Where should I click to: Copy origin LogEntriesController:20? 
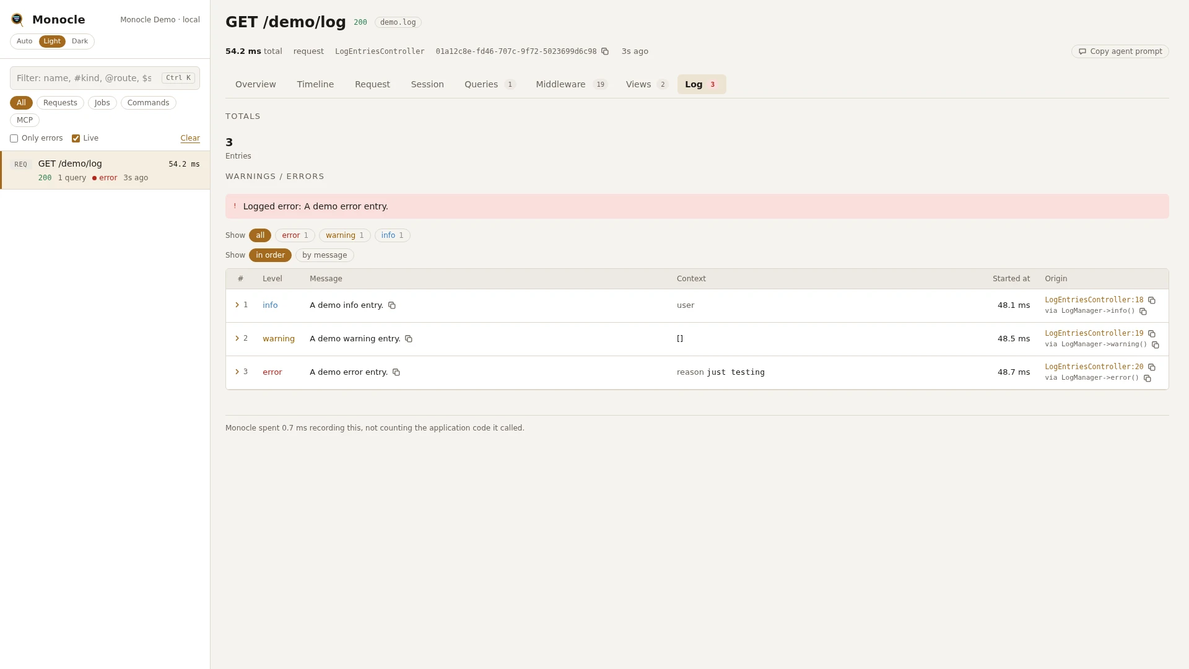(1152, 367)
